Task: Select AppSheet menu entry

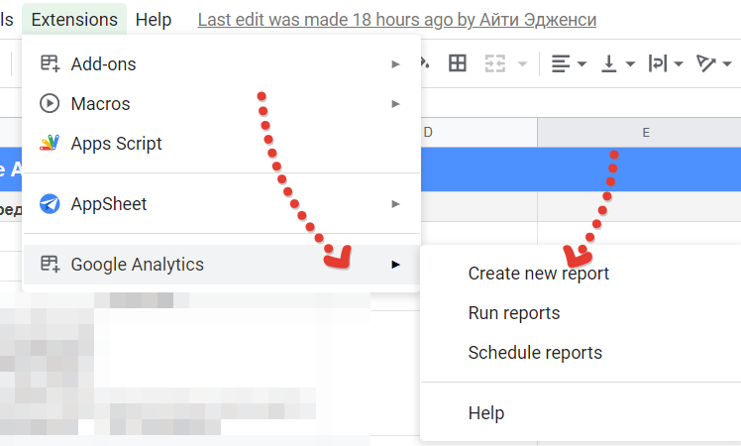Action: (221, 204)
